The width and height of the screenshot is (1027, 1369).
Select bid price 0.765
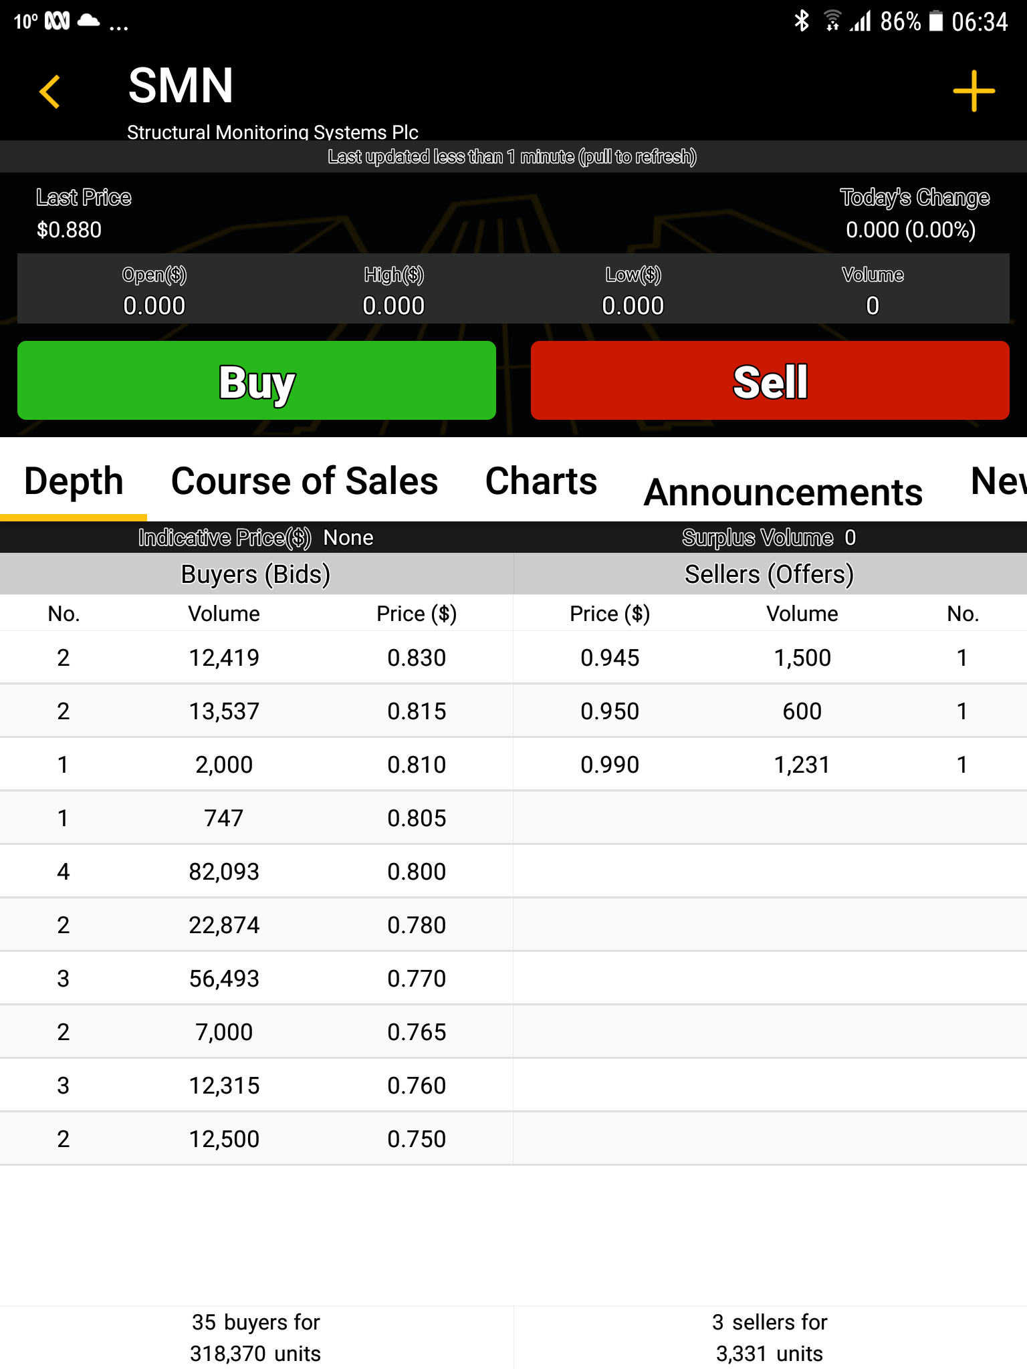click(x=417, y=1032)
